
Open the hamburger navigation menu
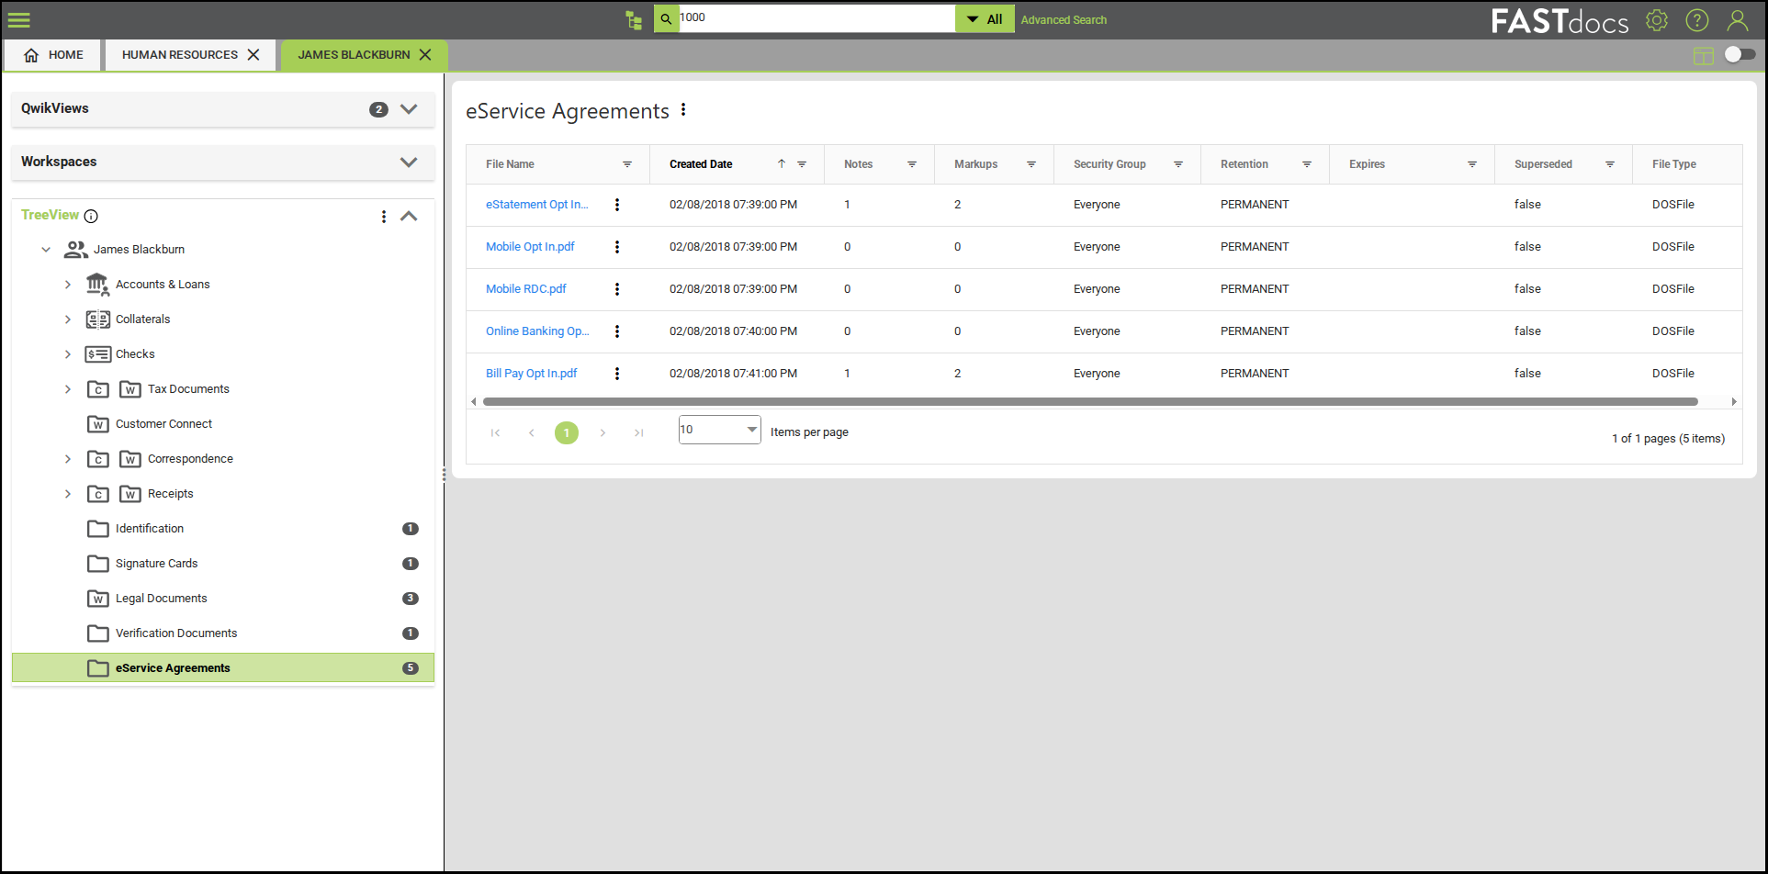point(18,18)
